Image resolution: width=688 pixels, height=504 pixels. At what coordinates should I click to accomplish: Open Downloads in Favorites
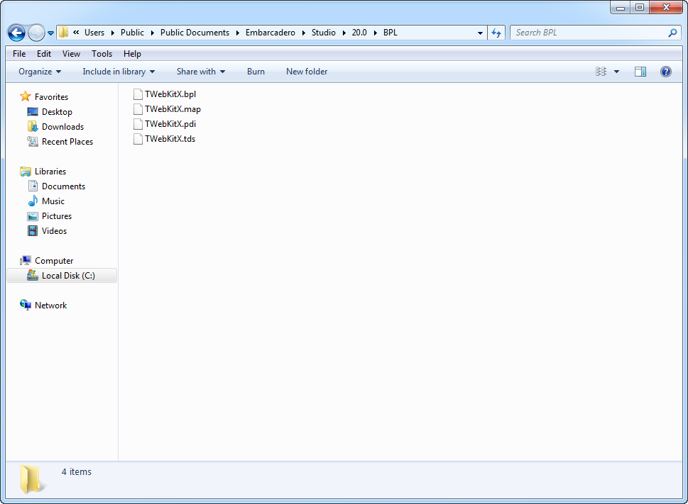(x=62, y=127)
